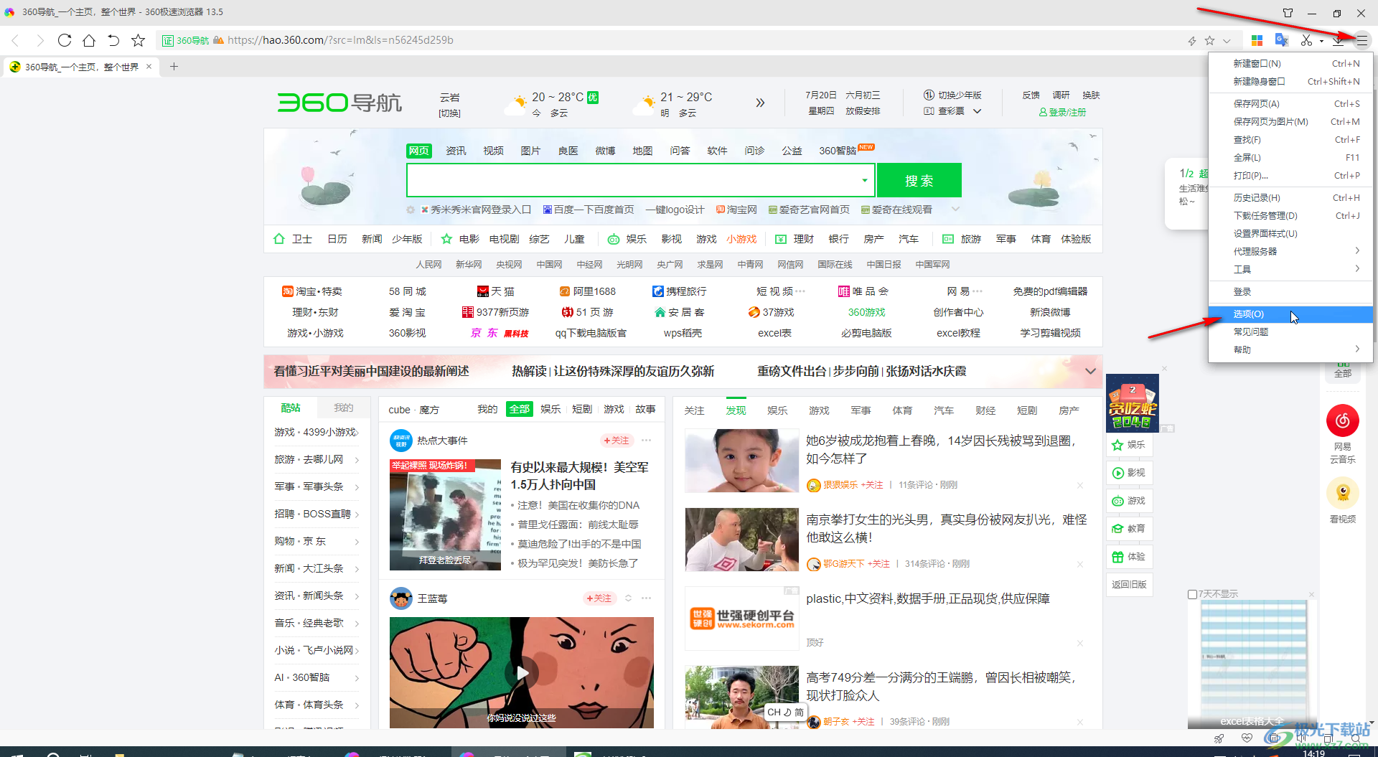Click the 看视频 yellow mascot icon
The width and height of the screenshot is (1378, 757).
click(1342, 493)
